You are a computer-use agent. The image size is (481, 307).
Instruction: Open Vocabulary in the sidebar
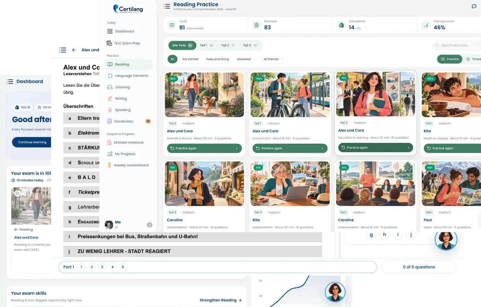pyautogui.click(x=128, y=121)
